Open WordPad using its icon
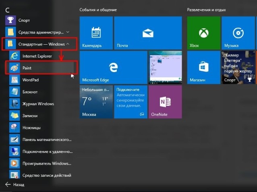The image size is (257, 192). [15, 80]
